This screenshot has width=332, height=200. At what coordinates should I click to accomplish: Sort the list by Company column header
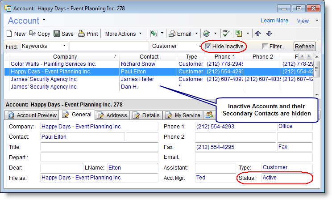pos(65,57)
